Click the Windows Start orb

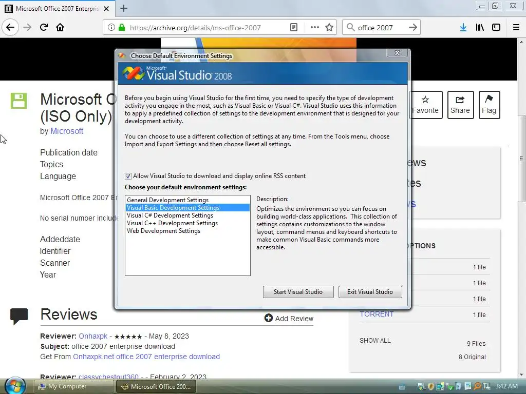(15, 386)
